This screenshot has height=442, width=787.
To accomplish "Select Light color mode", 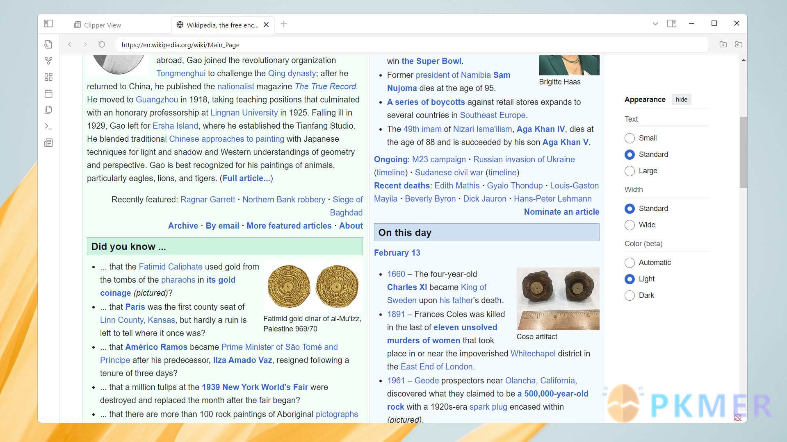I will pos(630,279).
